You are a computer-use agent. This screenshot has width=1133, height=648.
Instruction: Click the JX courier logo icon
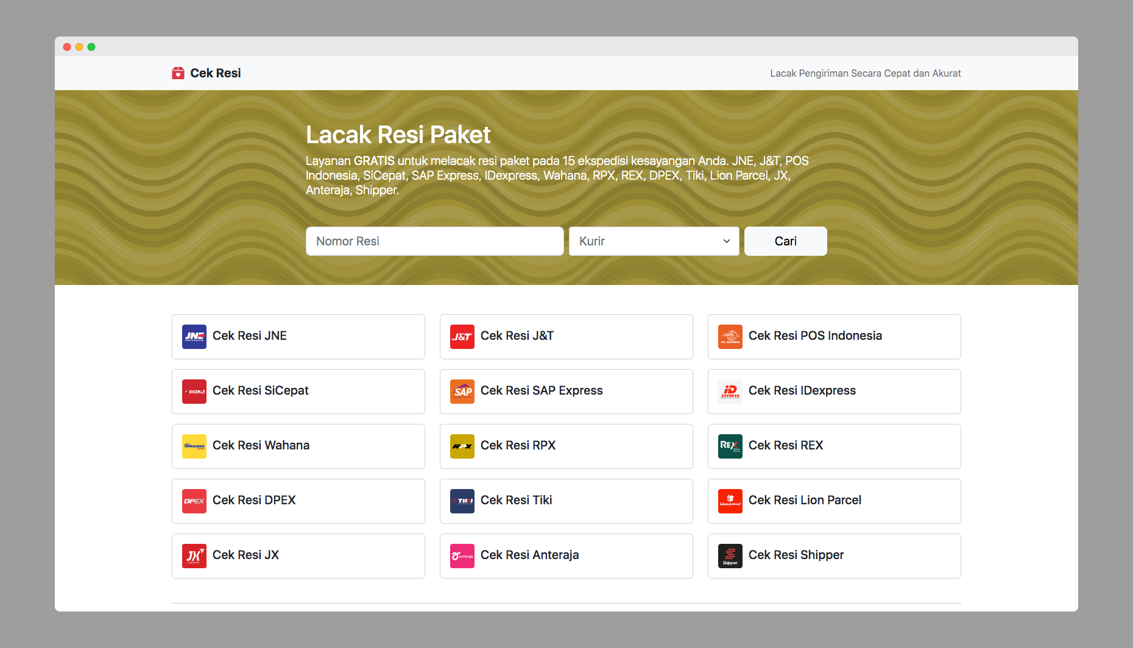coord(194,556)
